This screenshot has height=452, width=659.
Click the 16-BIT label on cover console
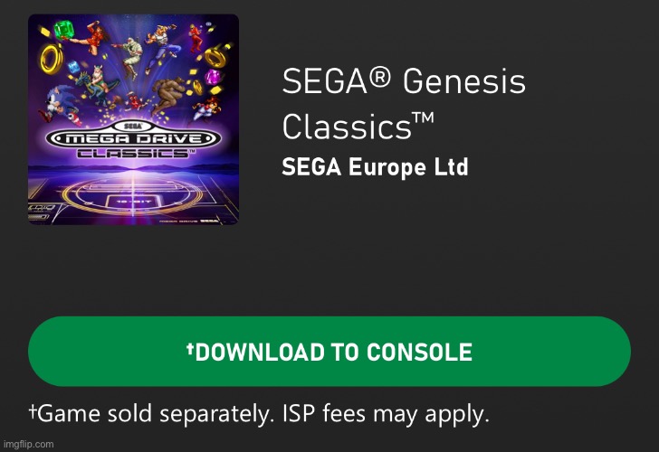pos(133,202)
